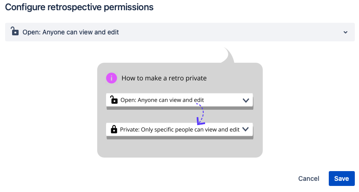Expand the permissions dropdown chevron at the right
The width and height of the screenshot is (359, 192).
tap(345, 32)
